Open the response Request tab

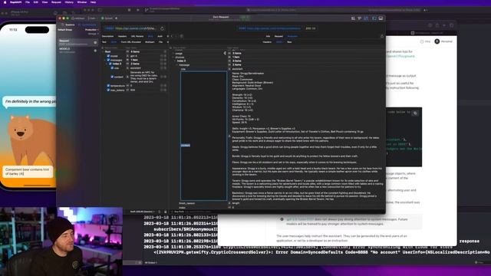(278, 36)
